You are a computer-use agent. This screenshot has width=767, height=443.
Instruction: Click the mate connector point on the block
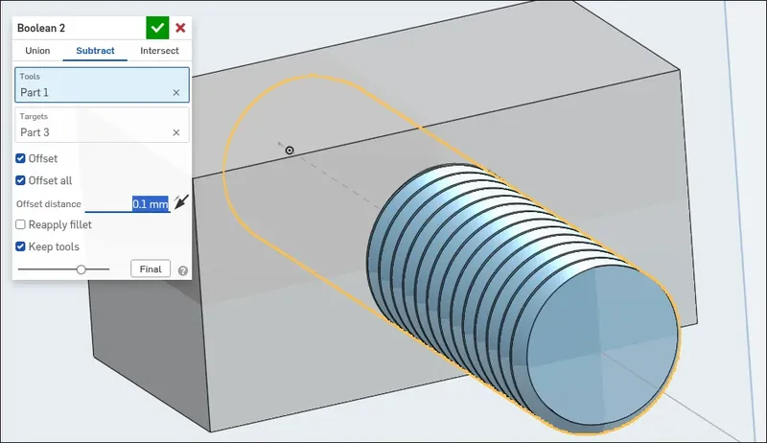click(290, 150)
